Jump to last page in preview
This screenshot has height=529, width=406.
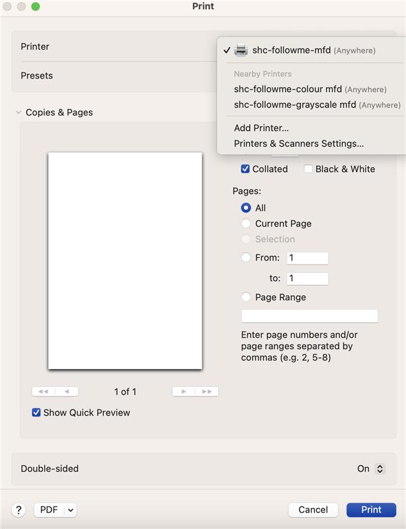tap(207, 391)
